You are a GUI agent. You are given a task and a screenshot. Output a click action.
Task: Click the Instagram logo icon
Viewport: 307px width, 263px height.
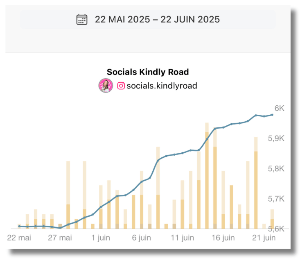click(x=121, y=86)
